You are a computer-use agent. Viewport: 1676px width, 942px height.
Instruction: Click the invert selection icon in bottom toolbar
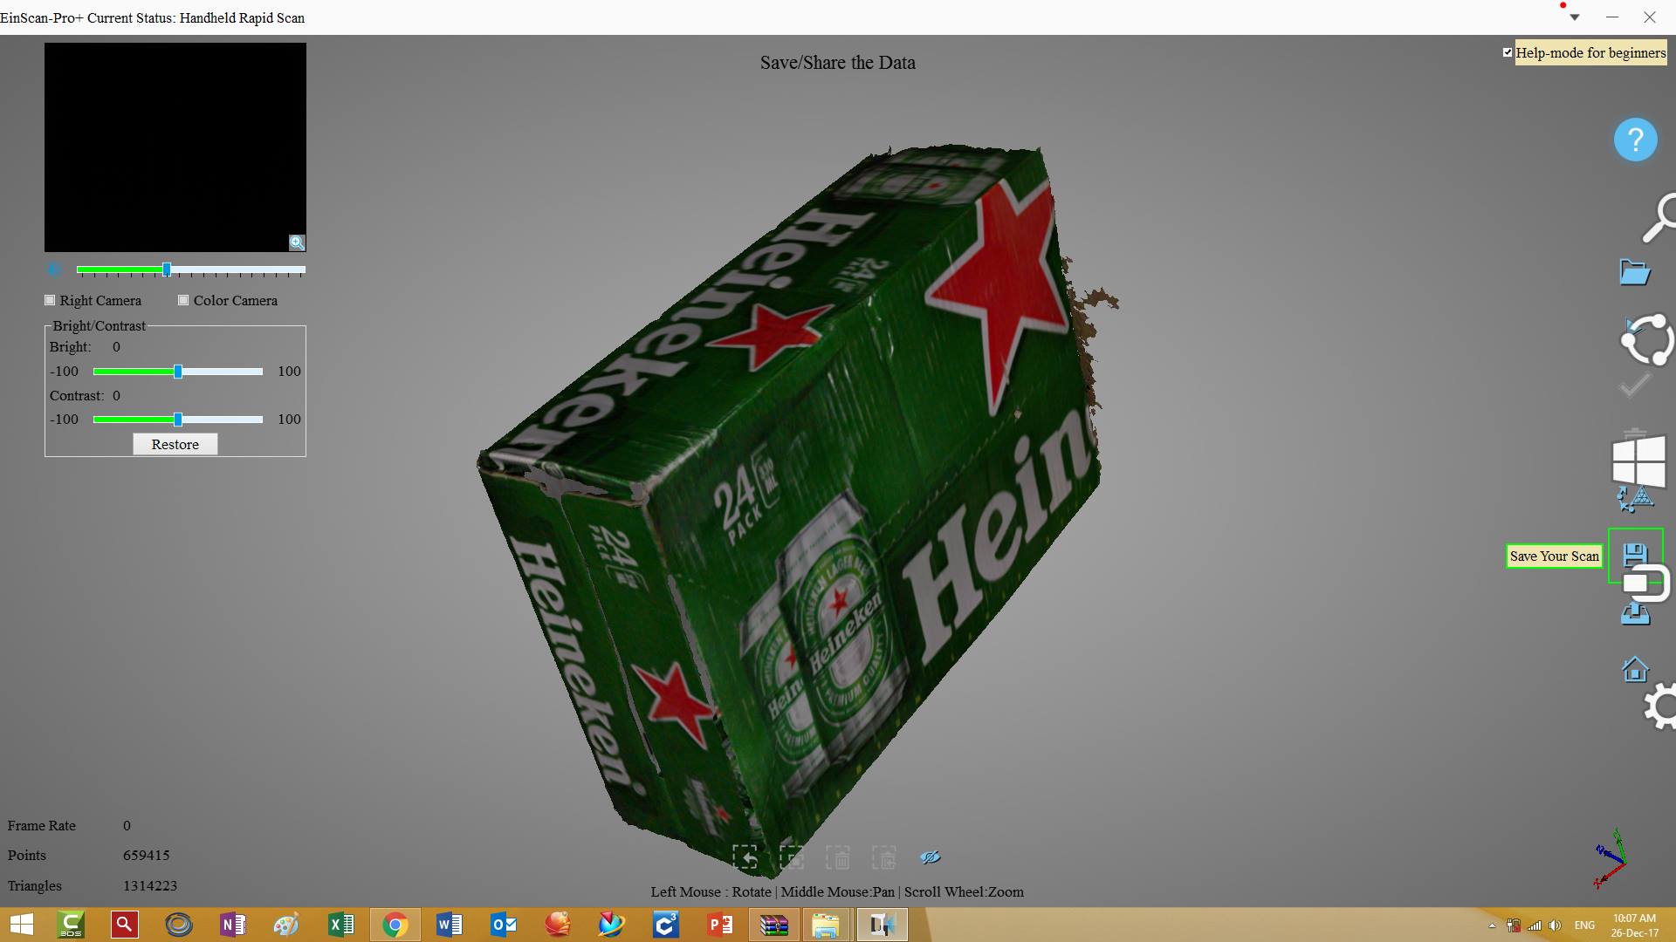[792, 857]
